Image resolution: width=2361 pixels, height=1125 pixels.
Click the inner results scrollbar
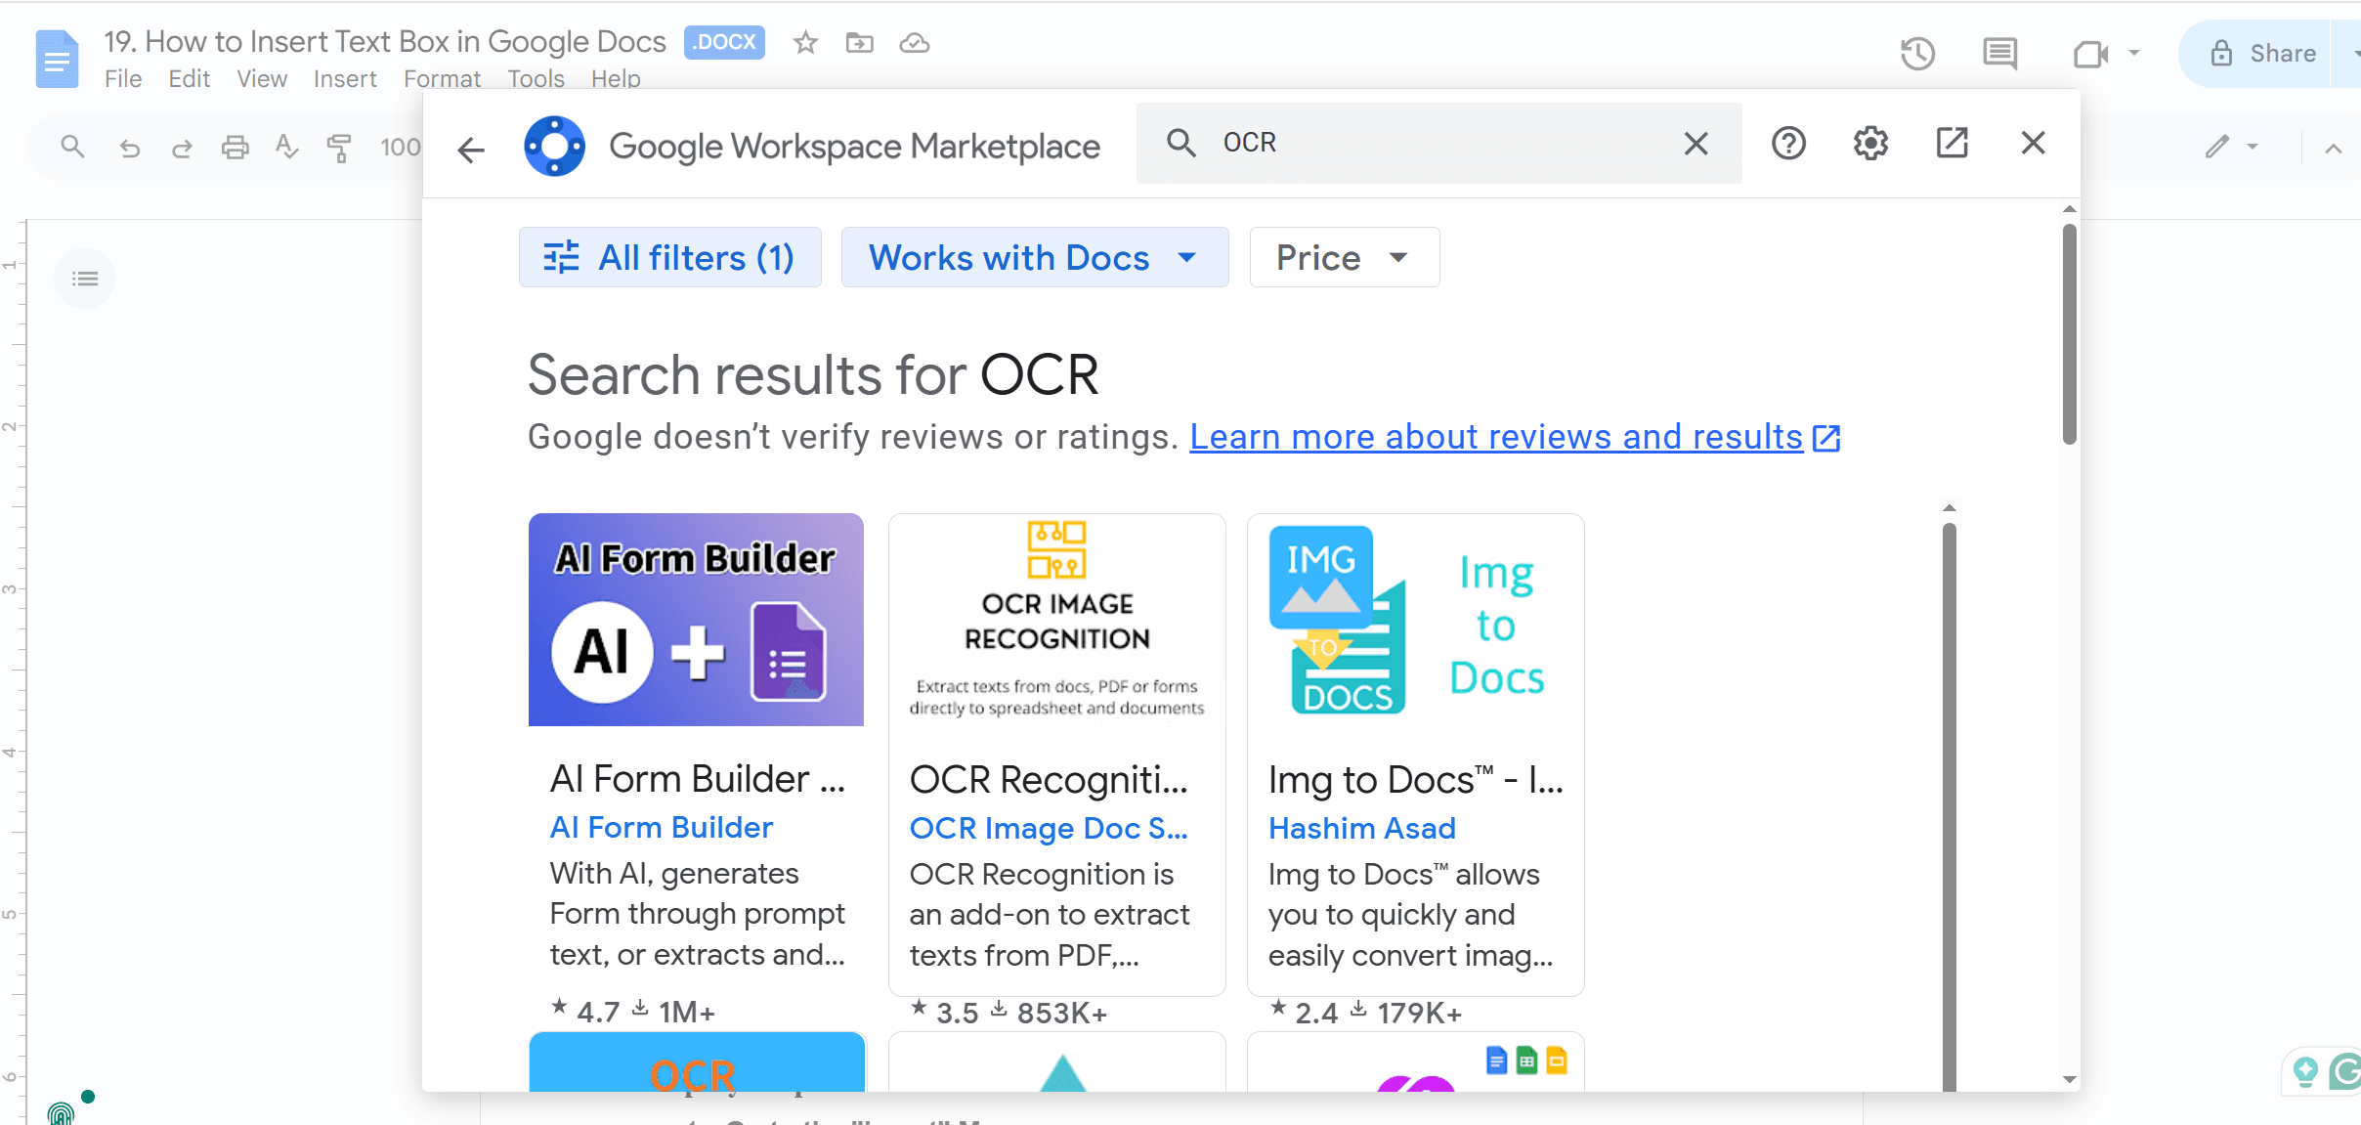click(x=1949, y=807)
